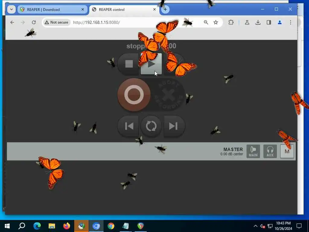Click the muted volume tray icon
This screenshot has width=309, height=232.
click(263, 226)
